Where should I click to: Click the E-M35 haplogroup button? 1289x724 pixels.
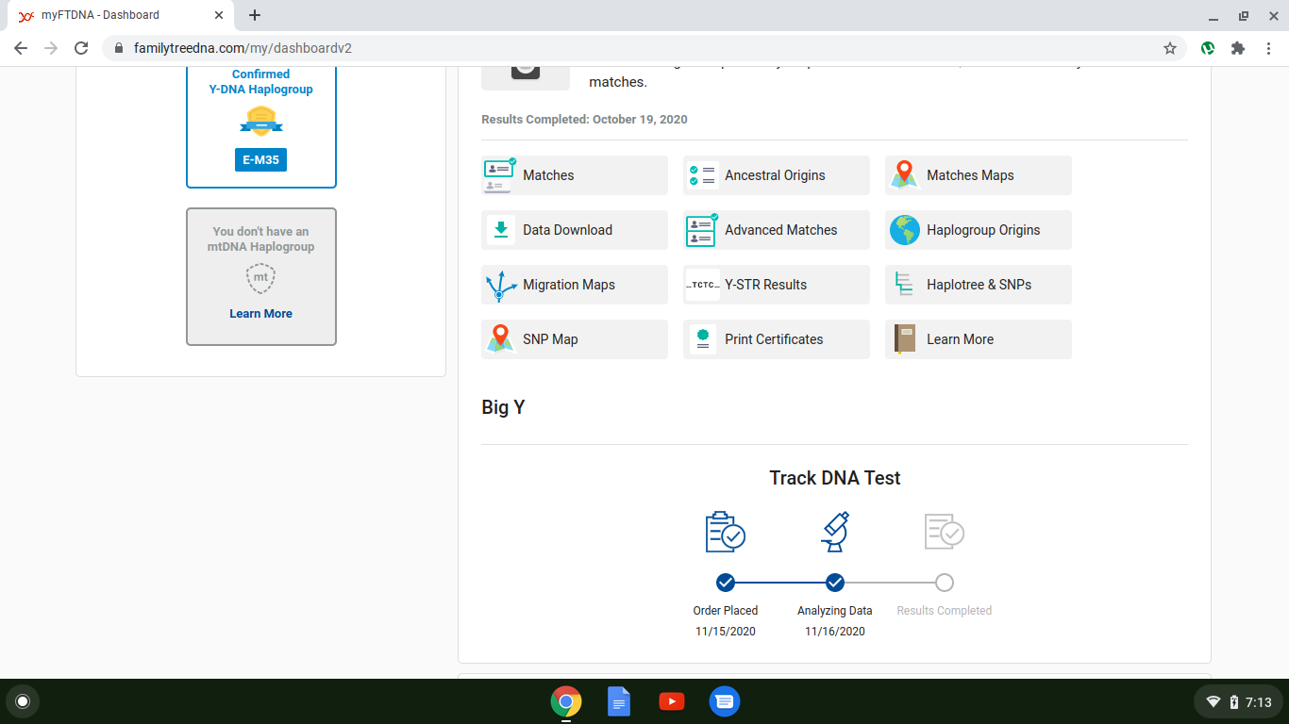tap(260, 160)
